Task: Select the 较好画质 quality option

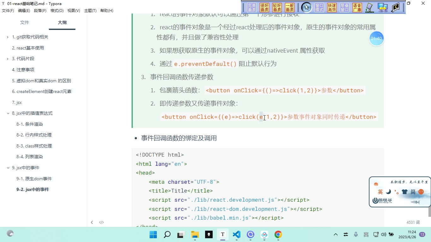Action: click(277, 8)
